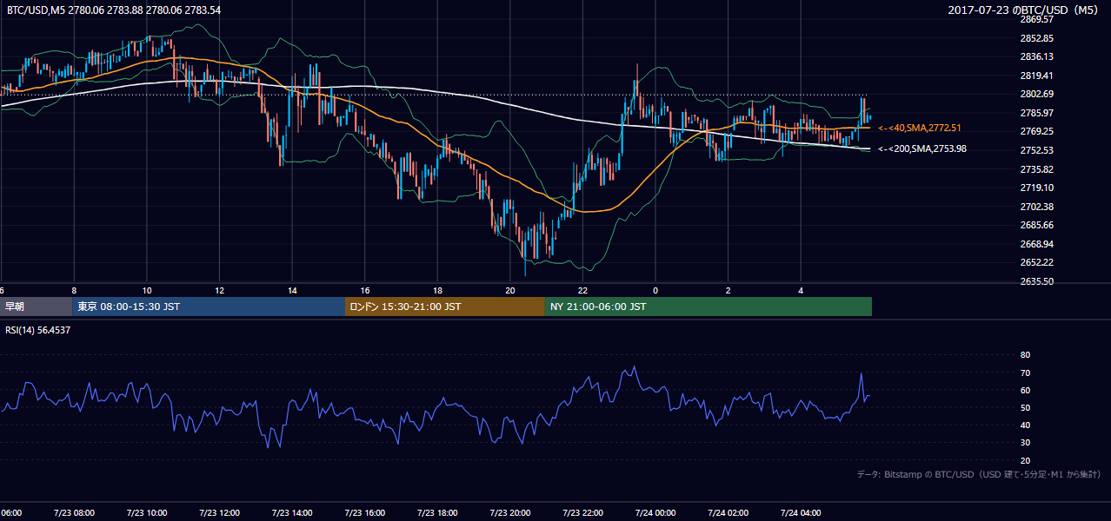Click the '7/23 12:00' date axis label
This screenshot has height=521, width=1111.
pos(219,513)
